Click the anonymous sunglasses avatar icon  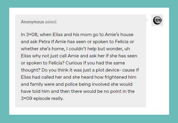(x=157, y=20)
